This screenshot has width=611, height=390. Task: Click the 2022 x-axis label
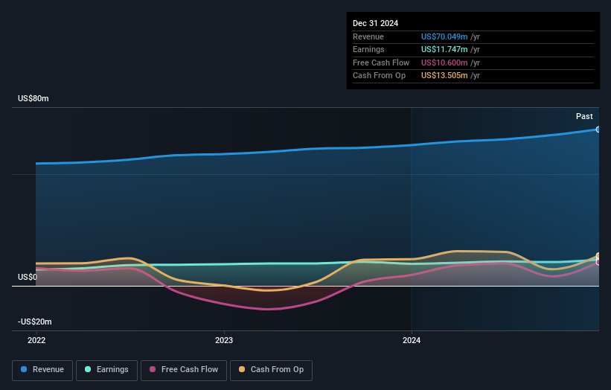click(x=36, y=341)
